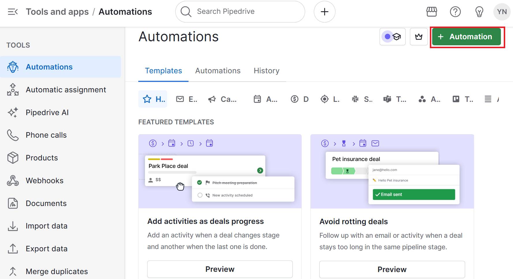The image size is (513, 279).
Task: Click the Search Pipedrive input field
Action: (240, 12)
